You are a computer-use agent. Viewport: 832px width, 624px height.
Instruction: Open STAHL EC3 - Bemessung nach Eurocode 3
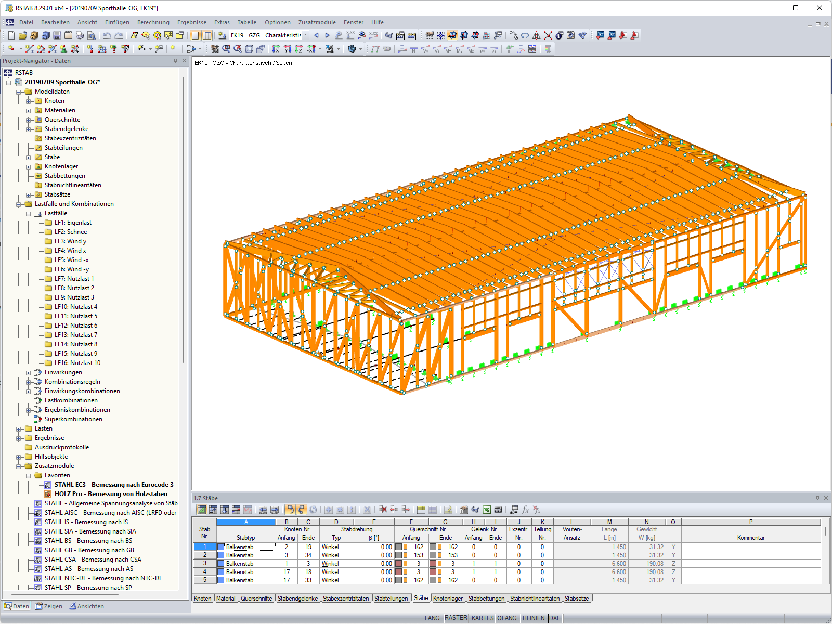[x=114, y=485]
